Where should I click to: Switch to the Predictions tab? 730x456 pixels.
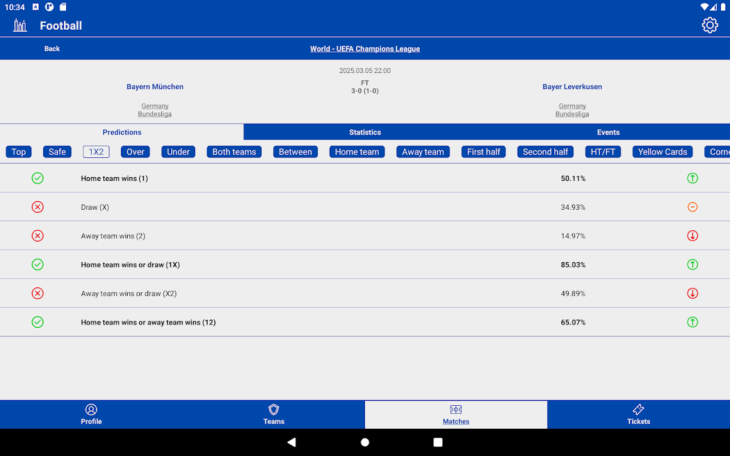pos(122,132)
